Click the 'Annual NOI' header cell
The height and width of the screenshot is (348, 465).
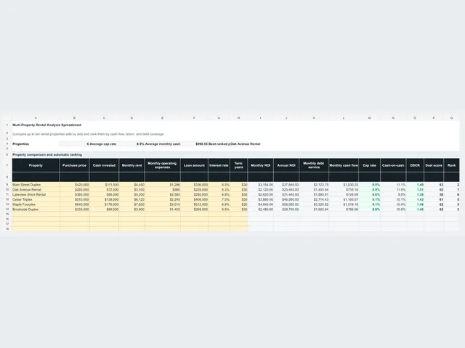(x=286, y=165)
